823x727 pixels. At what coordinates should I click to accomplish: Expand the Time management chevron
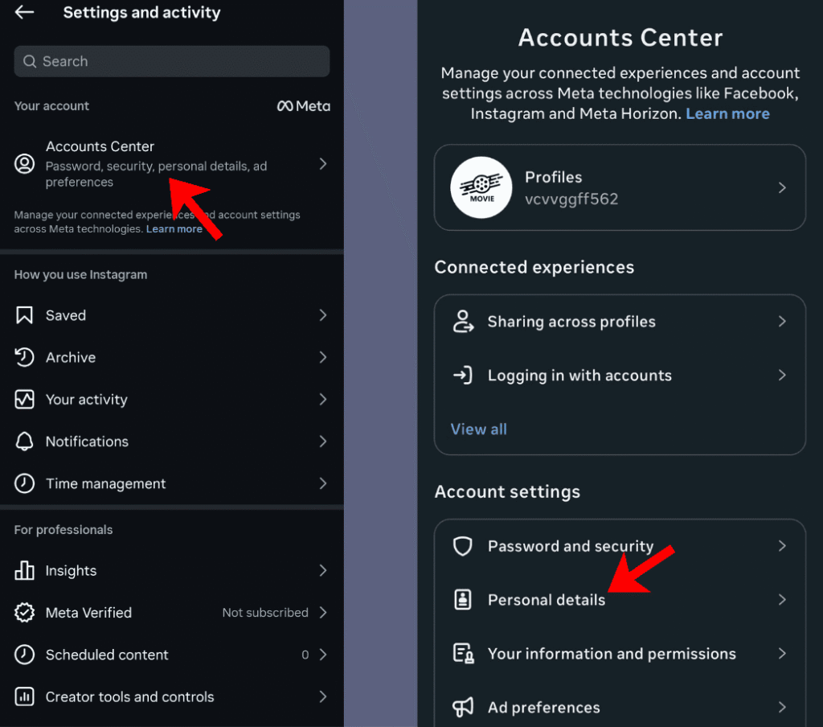(322, 483)
